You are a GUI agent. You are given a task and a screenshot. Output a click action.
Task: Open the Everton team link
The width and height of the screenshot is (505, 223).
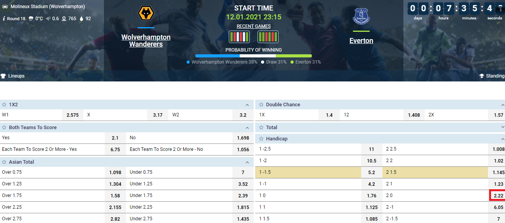[361, 41]
